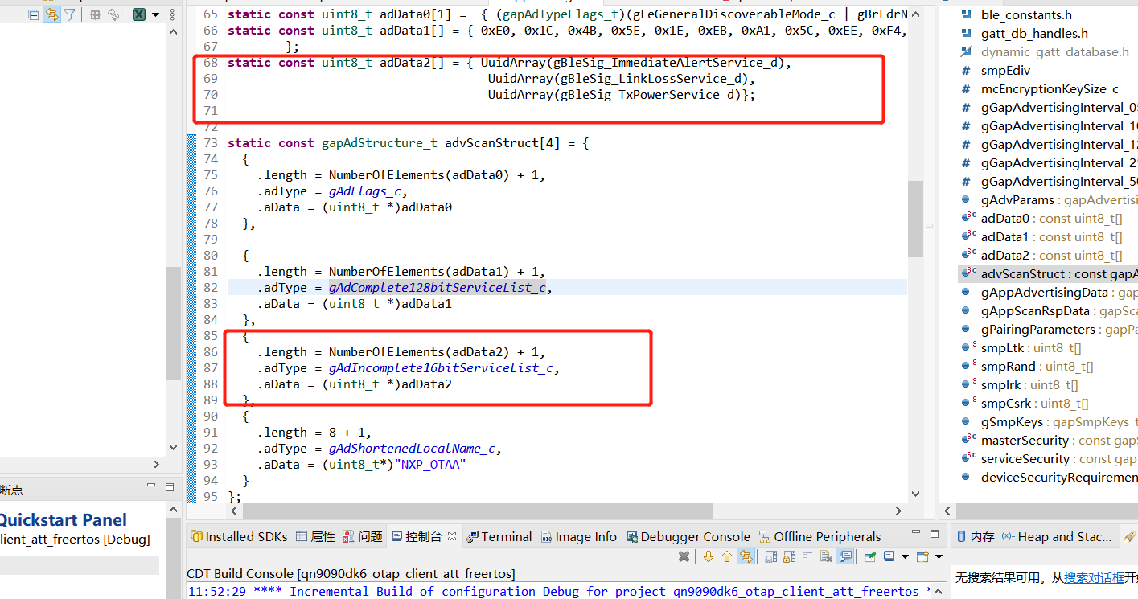Click the editor horizontal scrollbar thumb
This screenshot has height=599, width=1138.
(478, 511)
